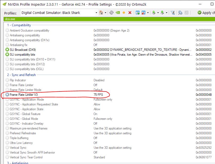Select the '75 FPS' value of Frame Rate Limiter V3

pos(98,95)
